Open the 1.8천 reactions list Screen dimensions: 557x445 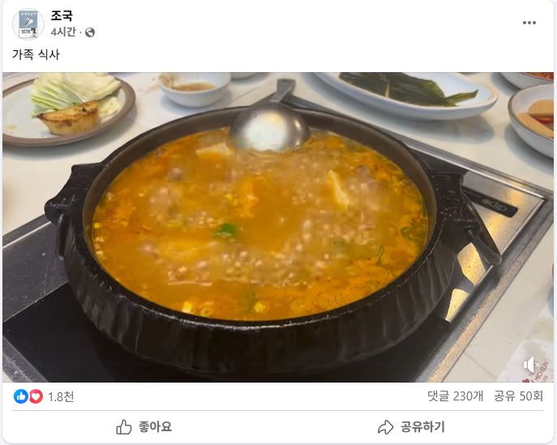(61, 396)
